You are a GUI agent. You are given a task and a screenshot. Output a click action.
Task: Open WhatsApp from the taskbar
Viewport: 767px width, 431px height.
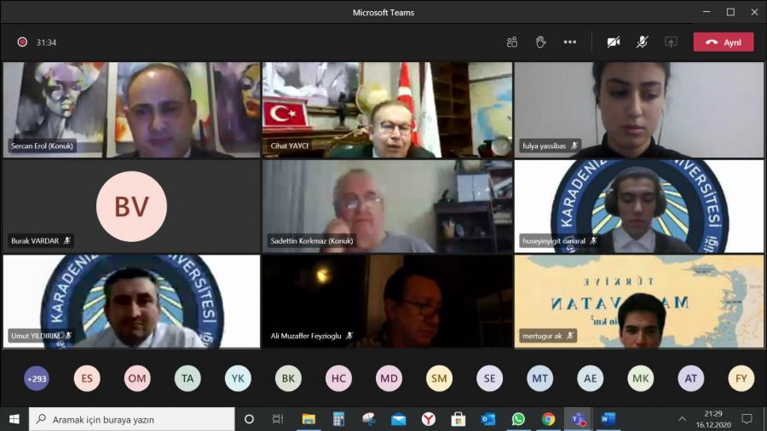coord(518,419)
